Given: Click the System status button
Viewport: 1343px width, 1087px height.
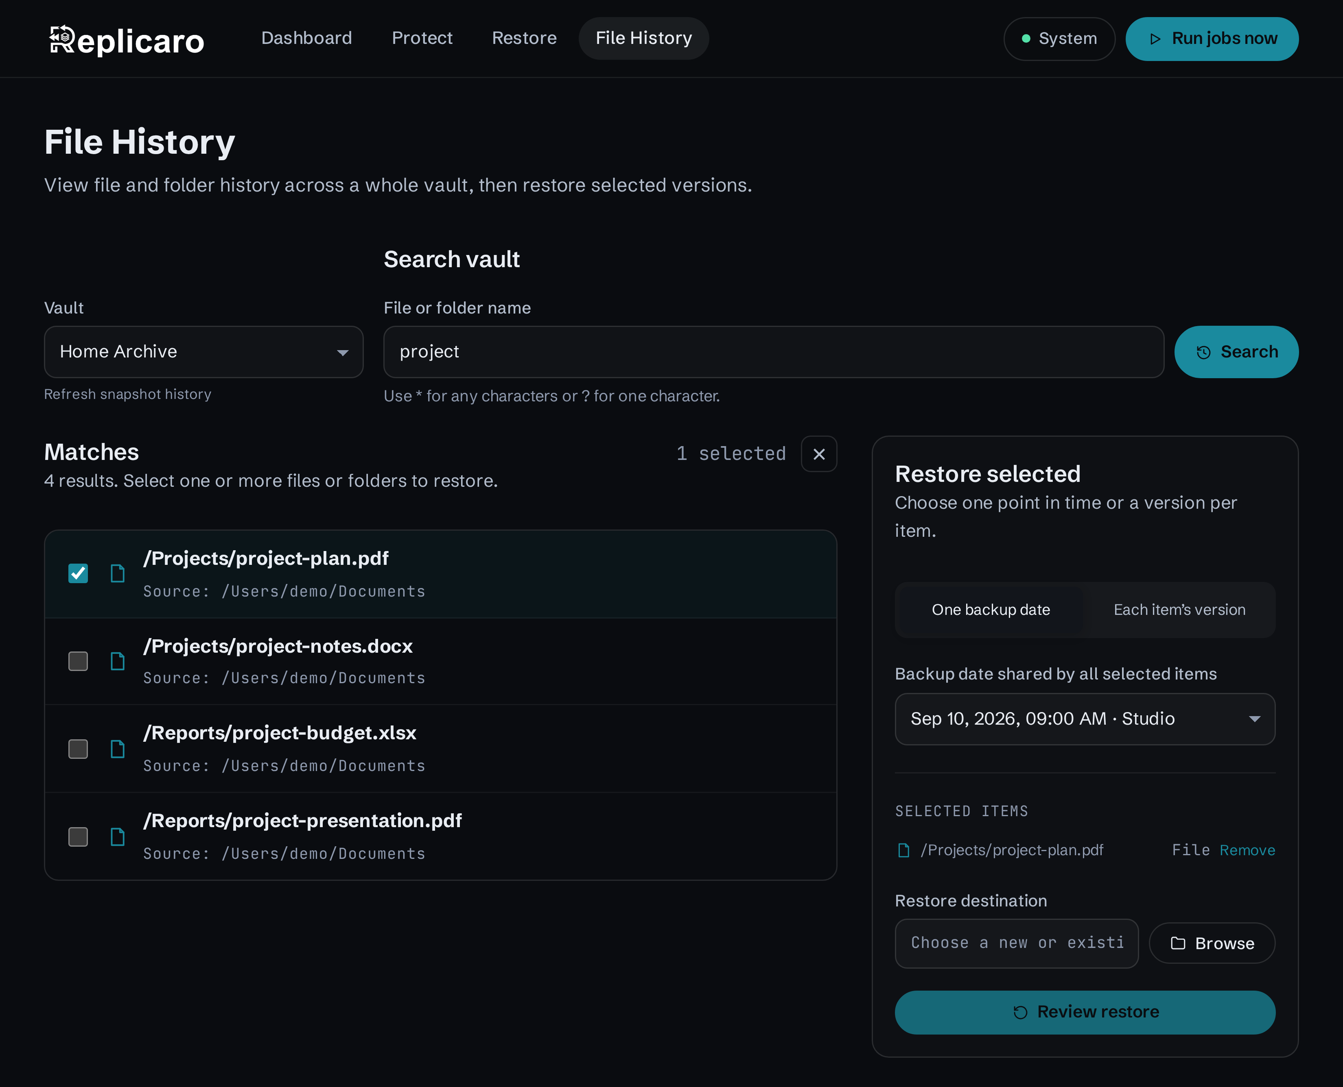Looking at the screenshot, I should (x=1059, y=39).
